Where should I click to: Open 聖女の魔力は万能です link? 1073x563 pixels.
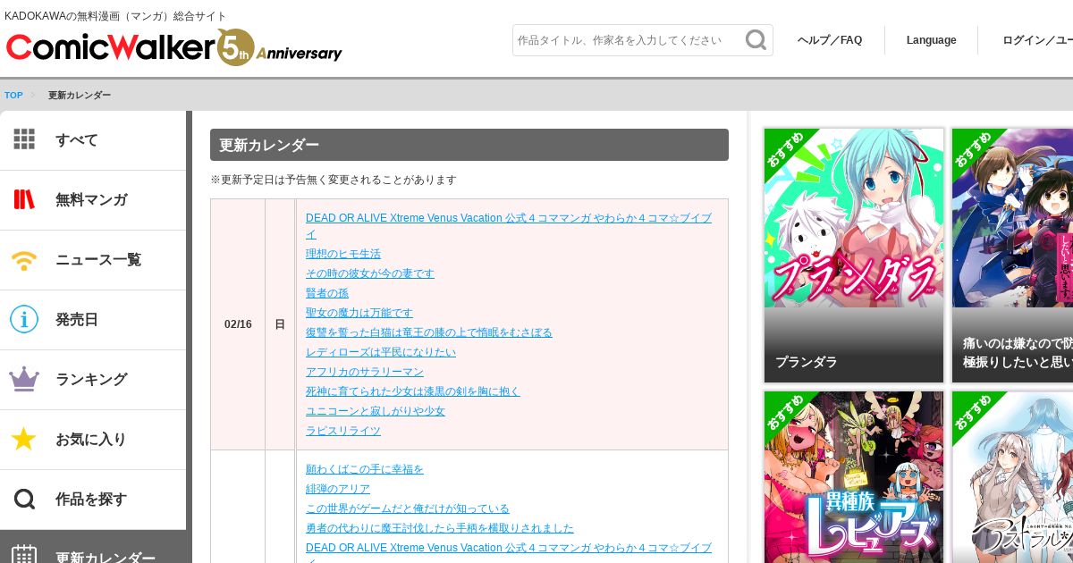tap(359, 313)
